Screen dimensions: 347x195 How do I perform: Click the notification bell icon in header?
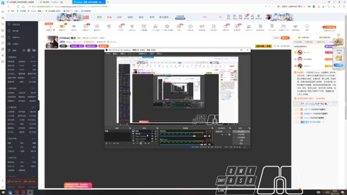coord(252,16)
